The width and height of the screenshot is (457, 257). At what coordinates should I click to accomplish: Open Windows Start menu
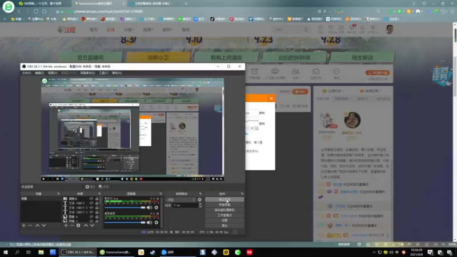point(6,252)
